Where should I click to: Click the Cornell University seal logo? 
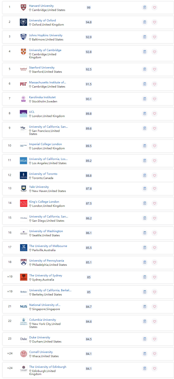[23, 354]
